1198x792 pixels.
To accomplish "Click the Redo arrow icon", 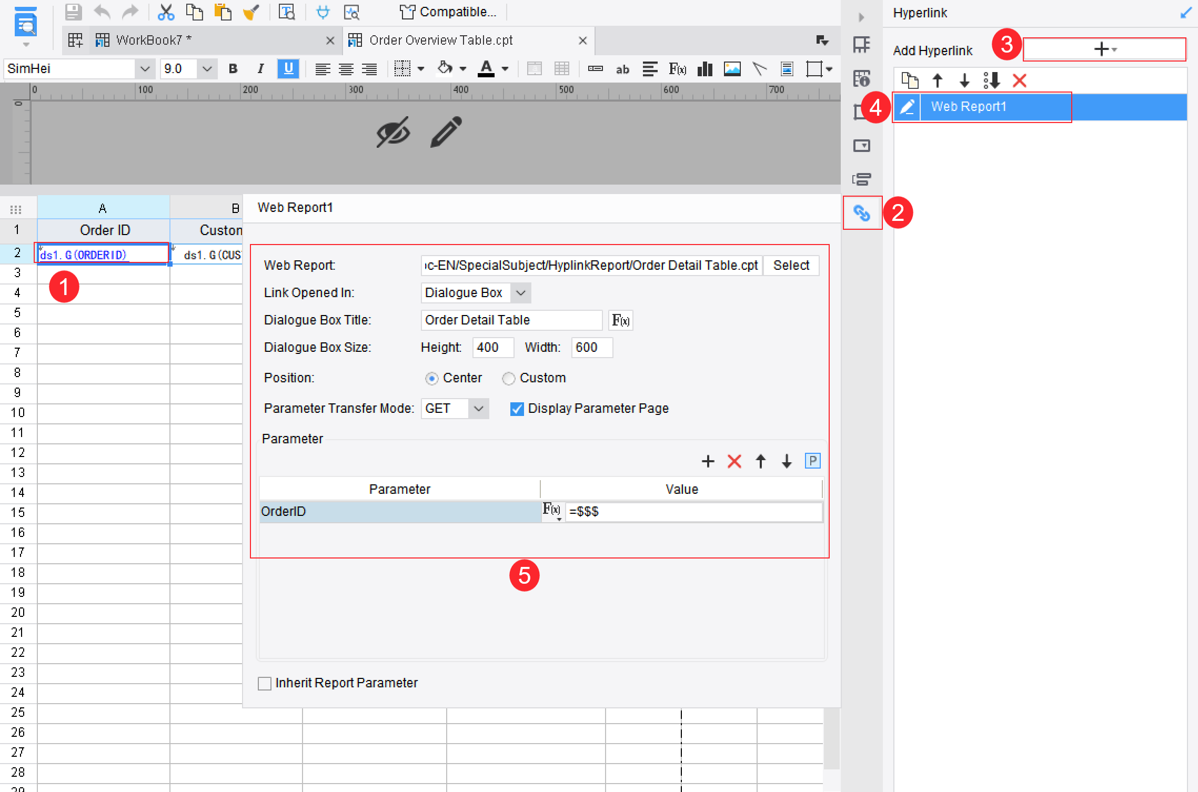I will click(130, 12).
